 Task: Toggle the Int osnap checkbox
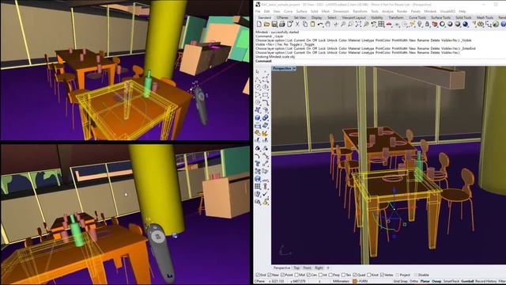point(320,275)
